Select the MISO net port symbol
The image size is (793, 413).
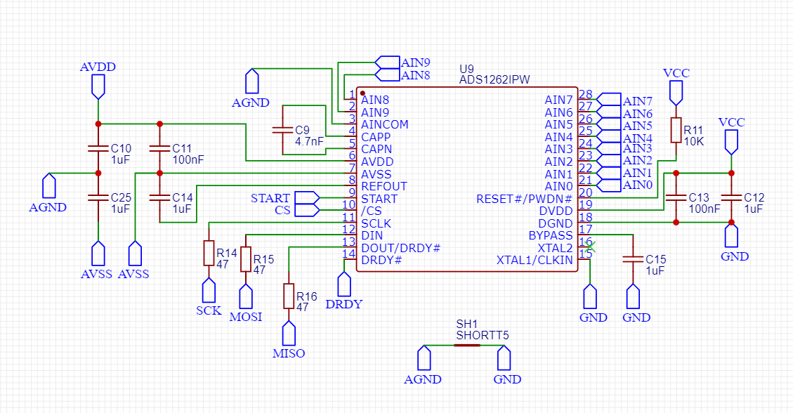pyautogui.click(x=289, y=333)
